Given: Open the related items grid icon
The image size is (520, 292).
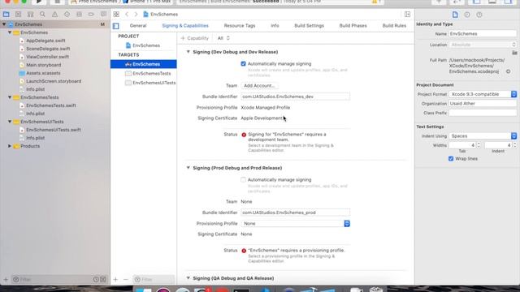Looking at the screenshot, I should click(x=116, y=15).
